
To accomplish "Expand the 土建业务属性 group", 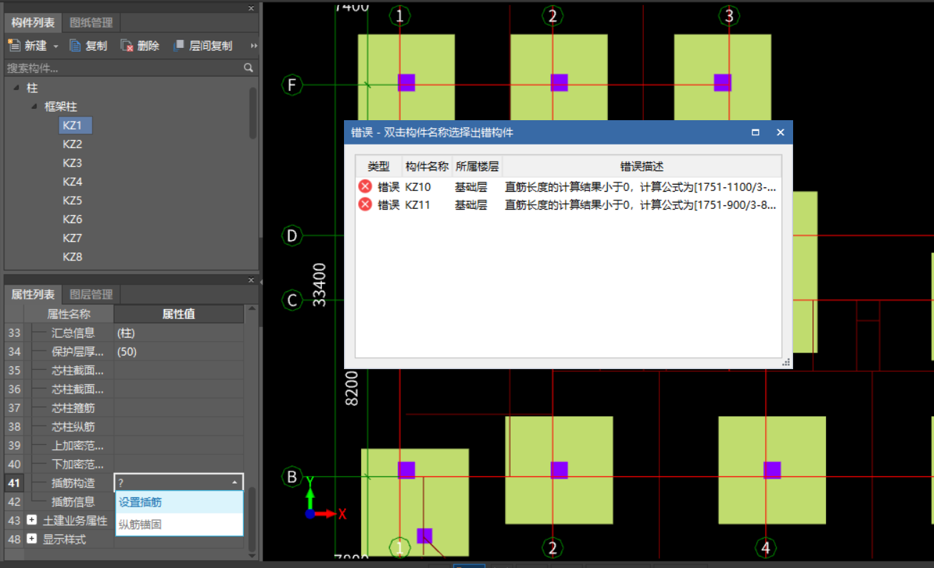I will (31, 520).
